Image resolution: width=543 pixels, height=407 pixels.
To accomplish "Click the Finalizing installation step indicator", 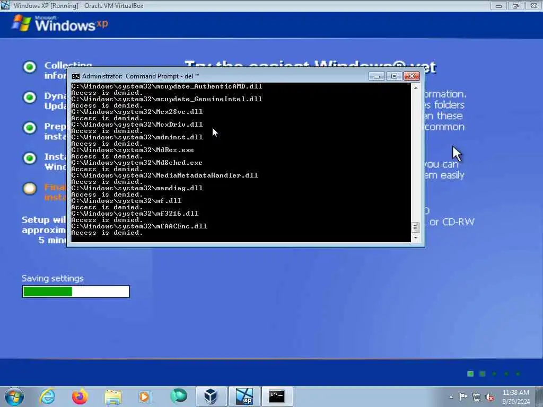I will (x=30, y=189).
